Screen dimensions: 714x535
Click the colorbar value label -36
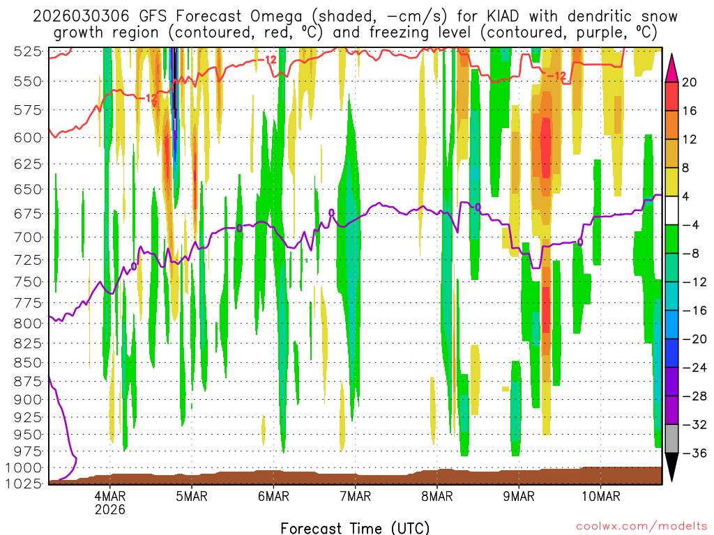click(x=695, y=453)
